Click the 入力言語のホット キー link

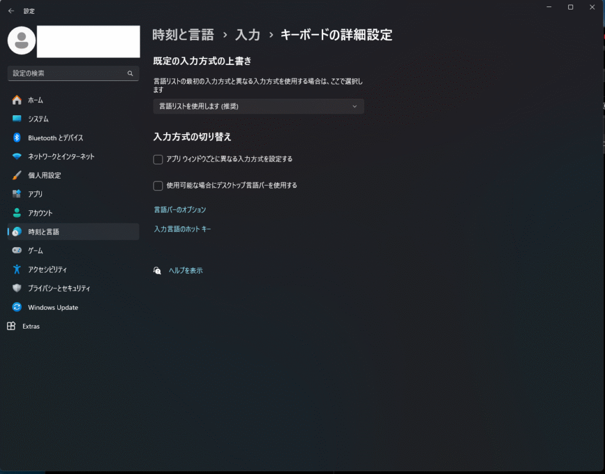[182, 229]
